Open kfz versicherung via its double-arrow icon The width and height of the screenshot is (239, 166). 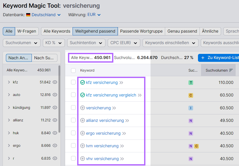pyautogui.click(x=121, y=83)
